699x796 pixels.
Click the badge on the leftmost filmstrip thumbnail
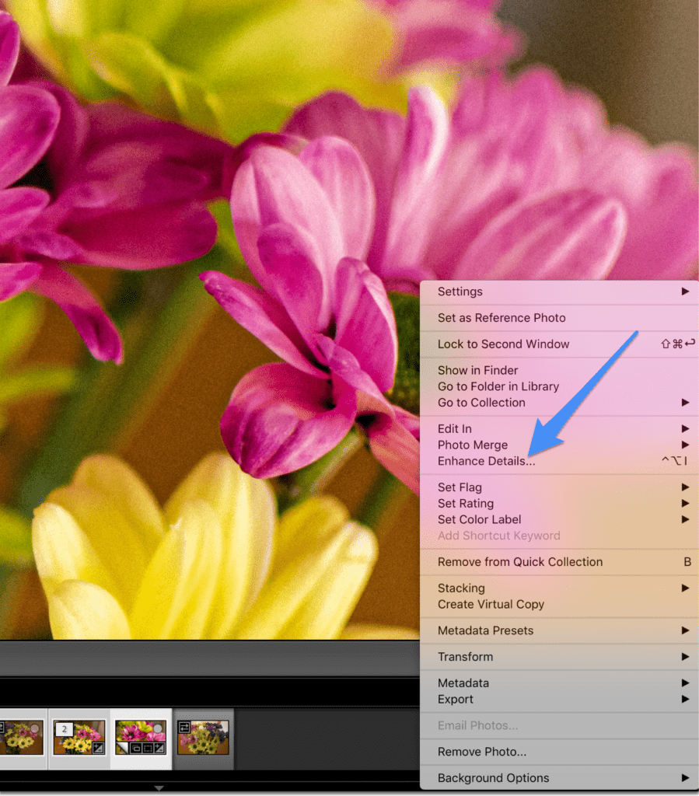pos(4,726)
